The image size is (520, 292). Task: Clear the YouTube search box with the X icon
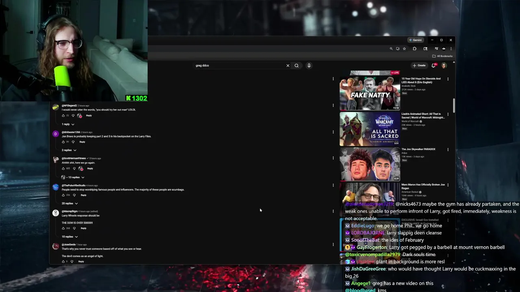click(288, 65)
